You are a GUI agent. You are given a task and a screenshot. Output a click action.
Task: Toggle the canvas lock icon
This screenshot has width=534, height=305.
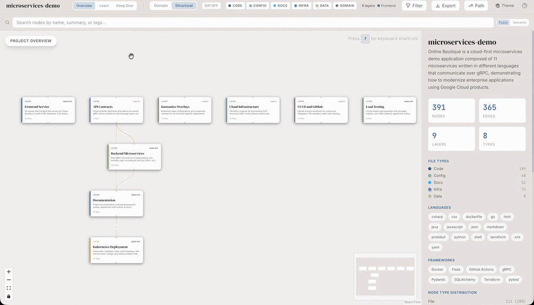click(x=9, y=296)
